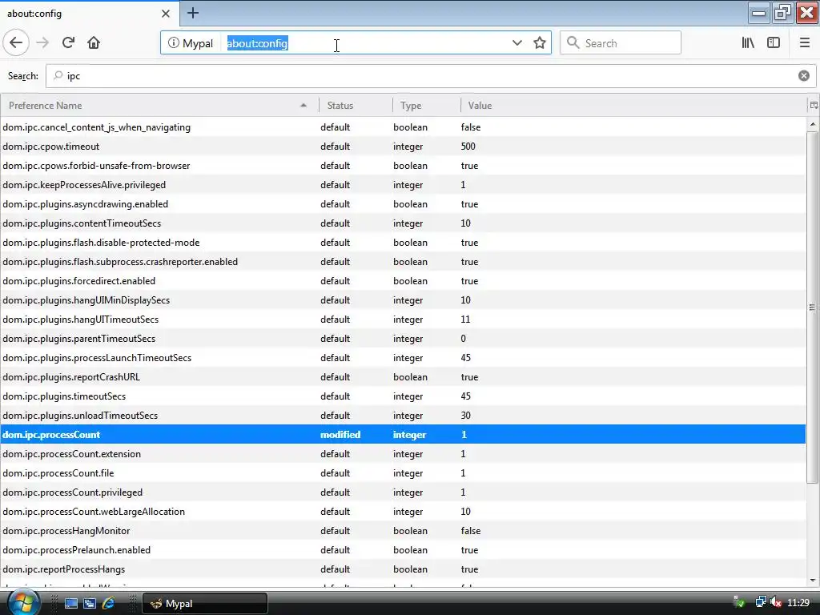The width and height of the screenshot is (820, 615).
Task: Select dom.ipc.plugins.hangUIMinDisplaySecs row
Action: [403, 300]
